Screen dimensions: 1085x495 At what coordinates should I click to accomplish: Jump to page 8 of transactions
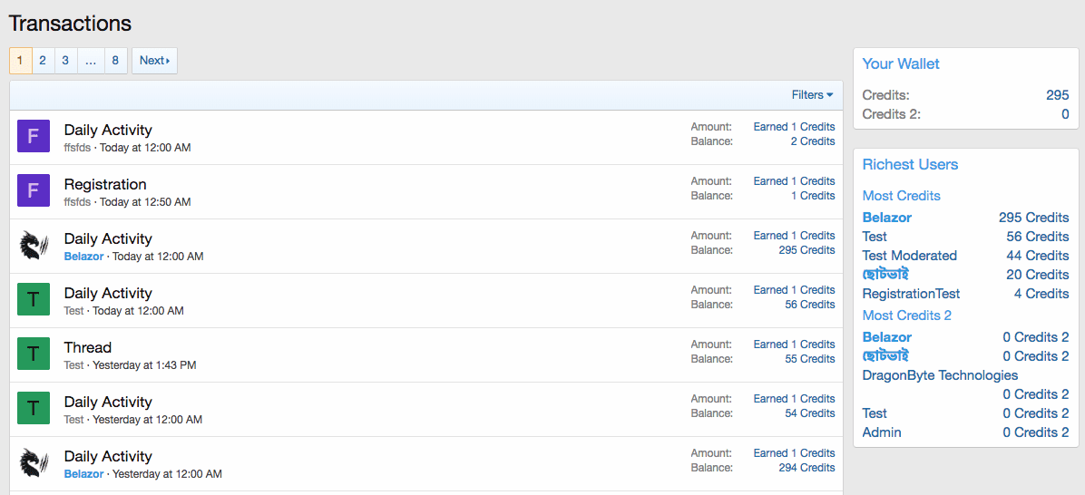click(115, 61)
